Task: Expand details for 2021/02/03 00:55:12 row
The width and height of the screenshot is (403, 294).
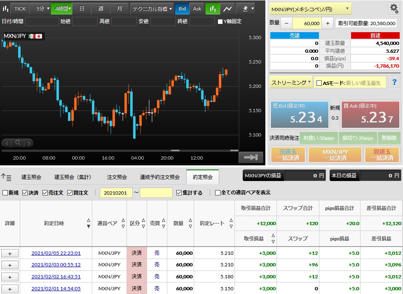Action: (10, 265)
